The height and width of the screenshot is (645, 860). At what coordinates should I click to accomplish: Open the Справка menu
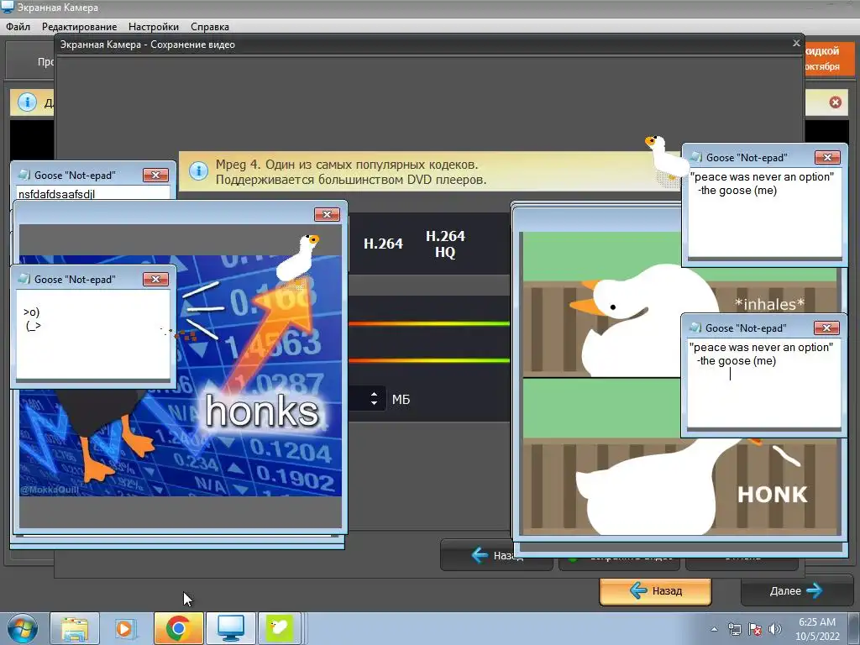[x=209, y=26]
